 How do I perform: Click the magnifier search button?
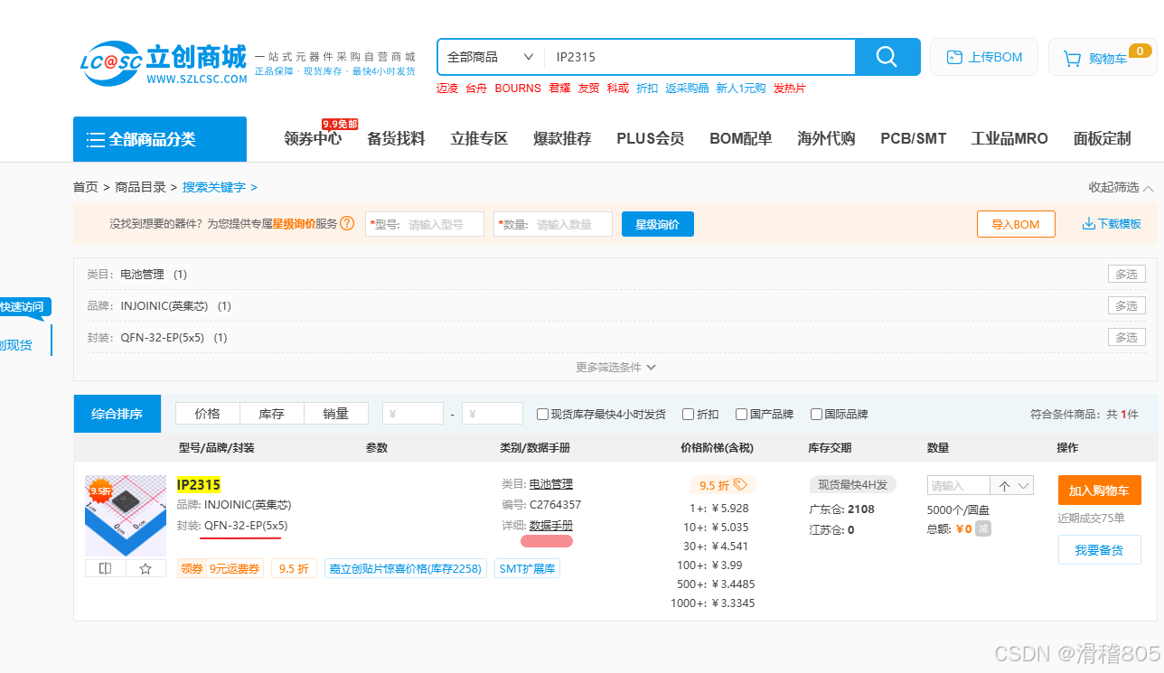pyautogui.click(x=887, y=57)
